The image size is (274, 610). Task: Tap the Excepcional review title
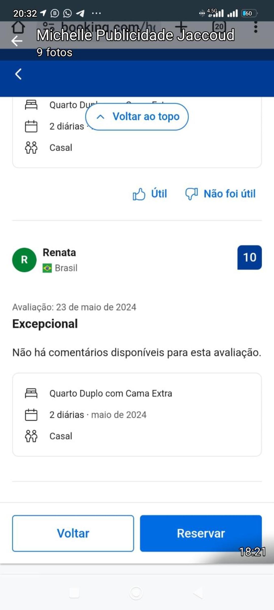pos(45,324)
